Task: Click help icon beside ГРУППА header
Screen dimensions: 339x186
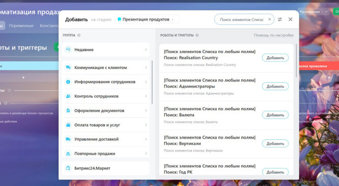Action: 79,35
